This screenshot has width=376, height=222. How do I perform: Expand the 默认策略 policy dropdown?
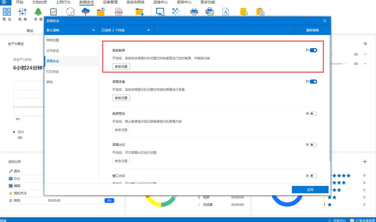tap(71, 30)
